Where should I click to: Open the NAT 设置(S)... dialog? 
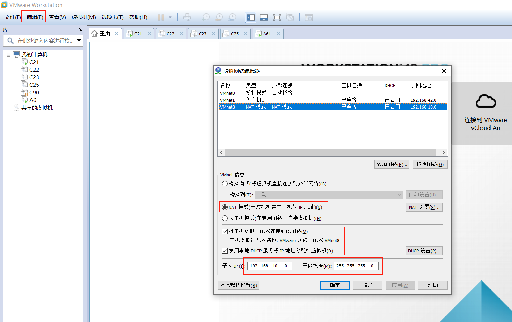point(424,207)
